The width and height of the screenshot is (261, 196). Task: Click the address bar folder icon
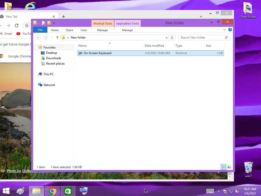click(x=63, y=38)
